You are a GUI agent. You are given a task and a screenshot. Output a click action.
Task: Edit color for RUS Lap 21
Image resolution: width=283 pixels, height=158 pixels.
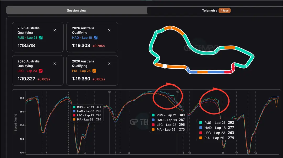pyautogui.click(x=41, y=37)
